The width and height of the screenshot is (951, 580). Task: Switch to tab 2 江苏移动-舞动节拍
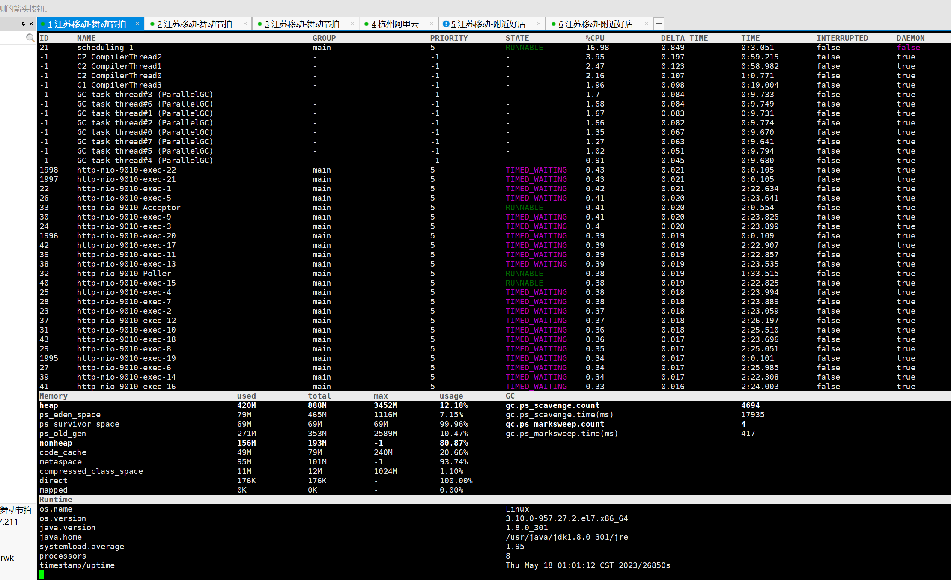coord(194,24)
